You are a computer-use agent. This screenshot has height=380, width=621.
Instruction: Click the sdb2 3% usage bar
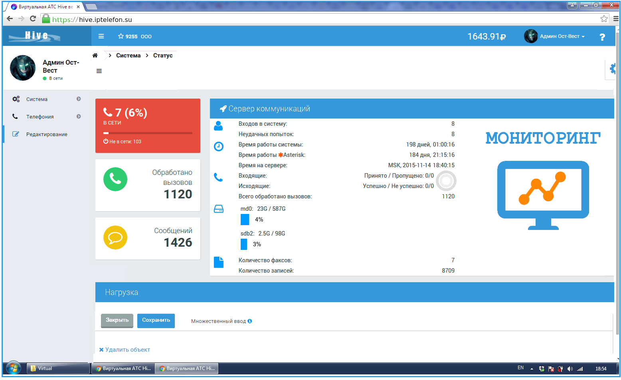point(244,244)
